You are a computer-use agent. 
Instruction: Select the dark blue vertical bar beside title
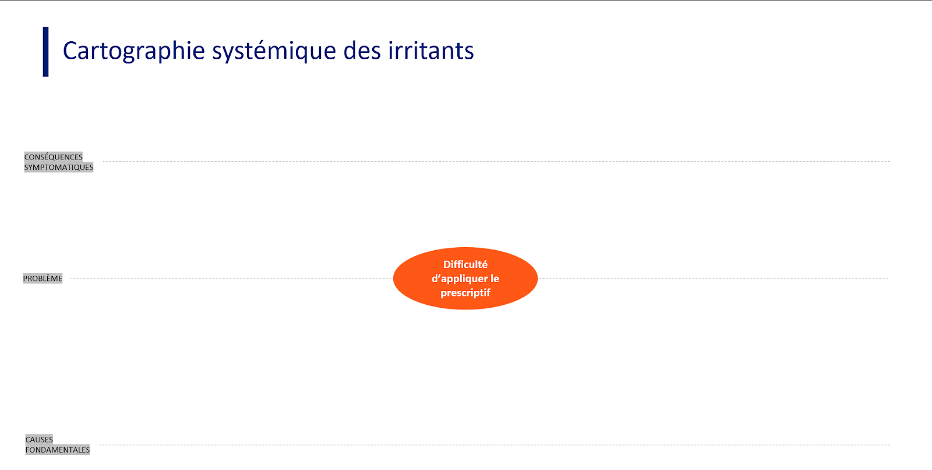pyautogui.click(x=45, y=52)
